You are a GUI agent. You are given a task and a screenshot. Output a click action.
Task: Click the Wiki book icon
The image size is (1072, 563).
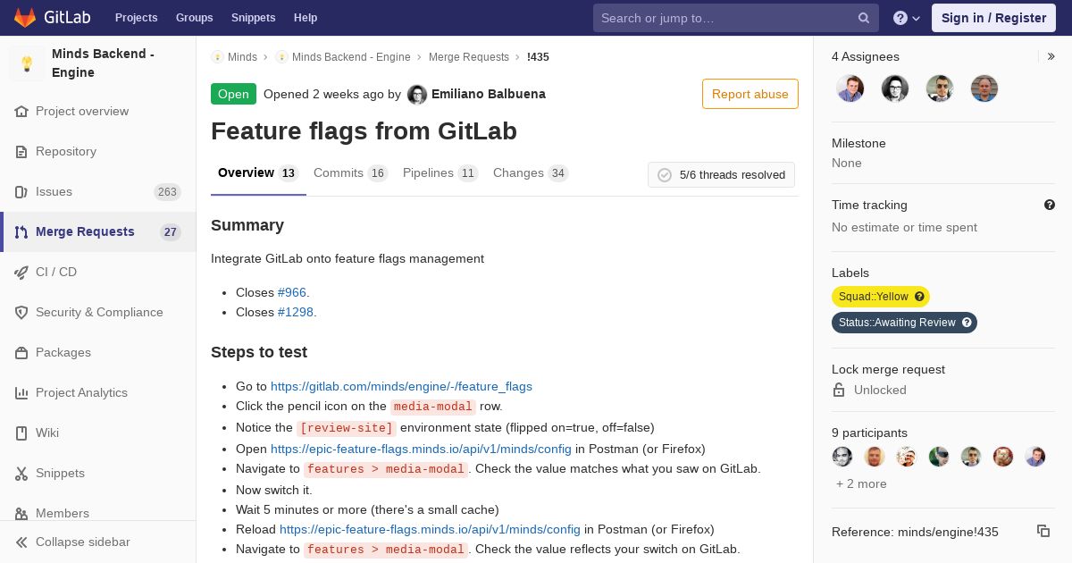[x=21, y=433]
